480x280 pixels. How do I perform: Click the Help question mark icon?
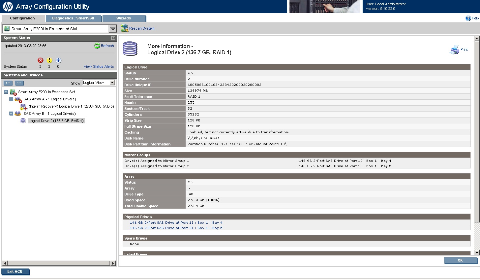click(x=468, y=18)
